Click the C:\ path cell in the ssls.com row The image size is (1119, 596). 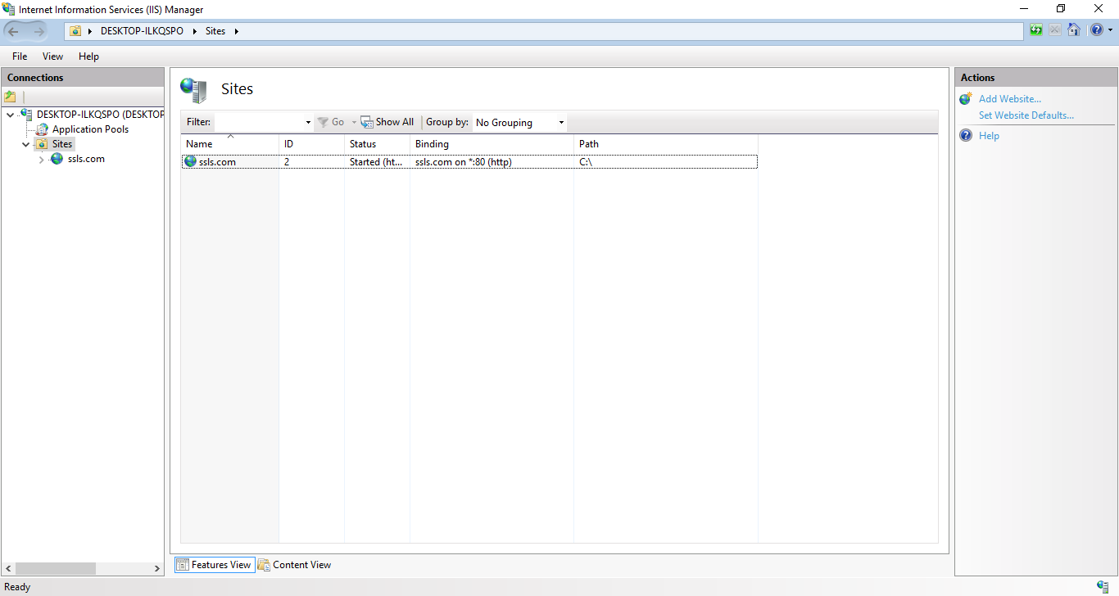(x=585, y=162)
